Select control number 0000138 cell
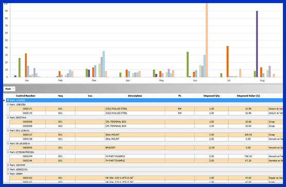This screenshot has height=187, width=286. 28,139
